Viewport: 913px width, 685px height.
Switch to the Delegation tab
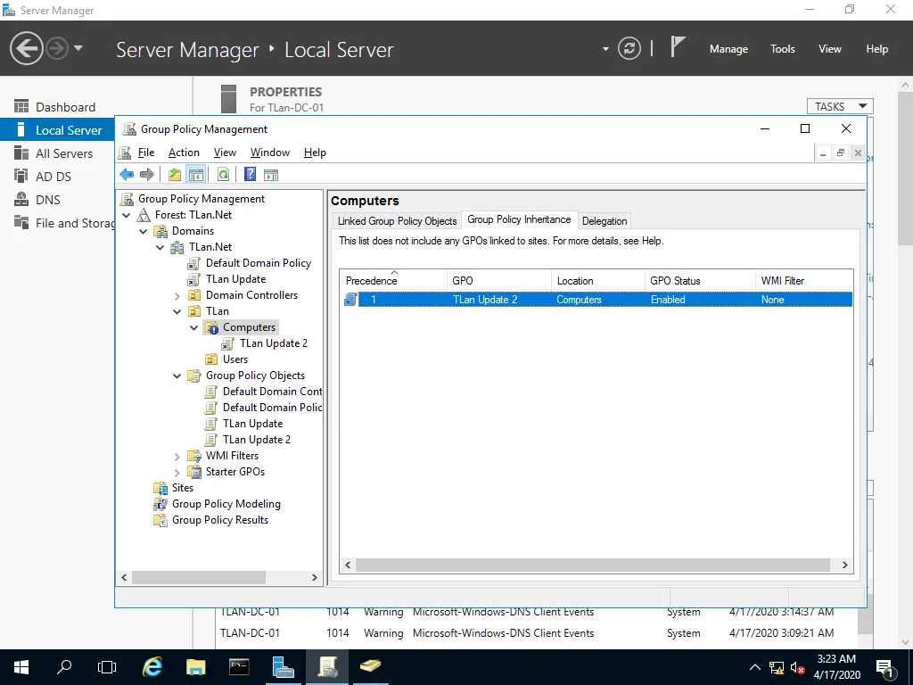(x=605, y=221)
